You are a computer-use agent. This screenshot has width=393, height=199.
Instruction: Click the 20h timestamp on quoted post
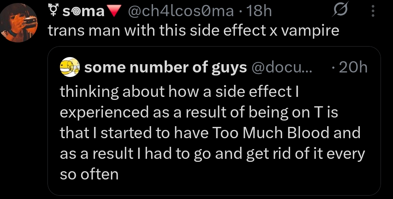pos(353,68)
